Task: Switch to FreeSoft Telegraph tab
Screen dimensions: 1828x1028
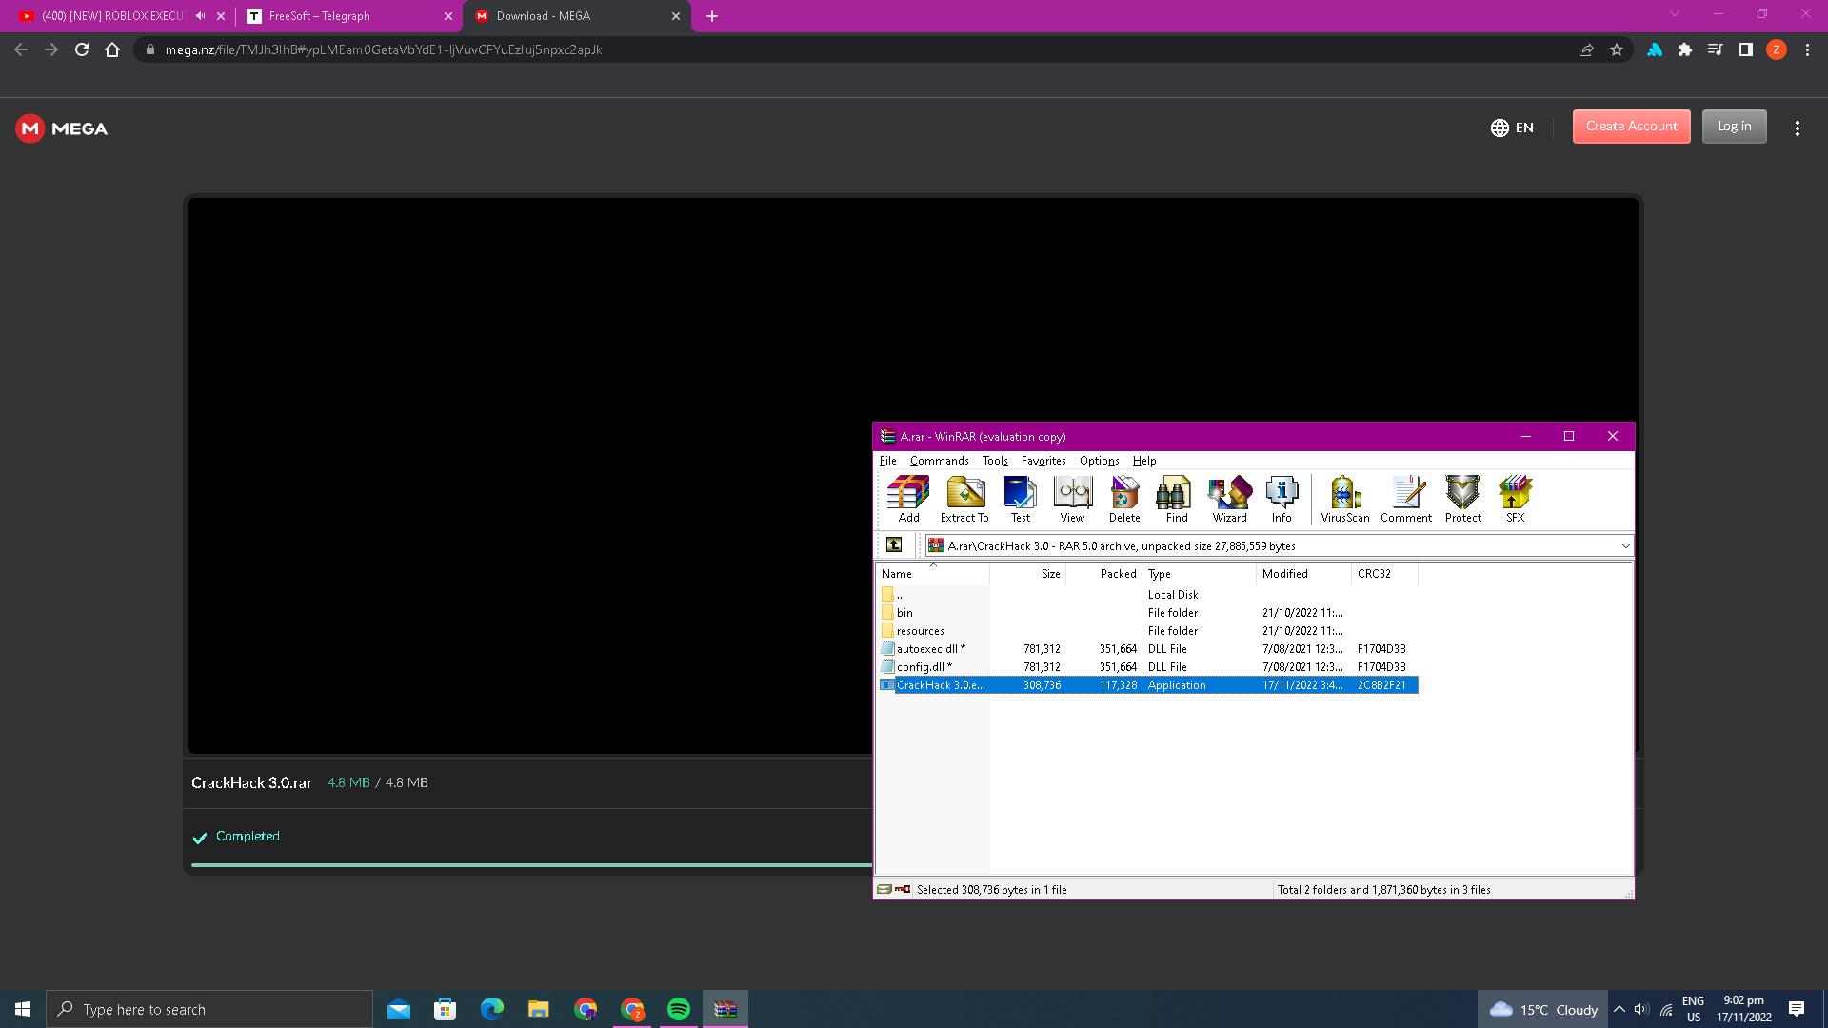Action: click(348, 16)
